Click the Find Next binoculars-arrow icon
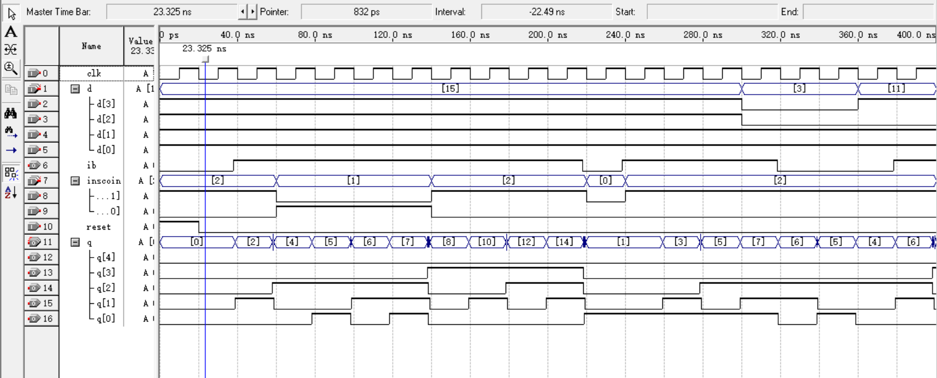 coord(11,132)
